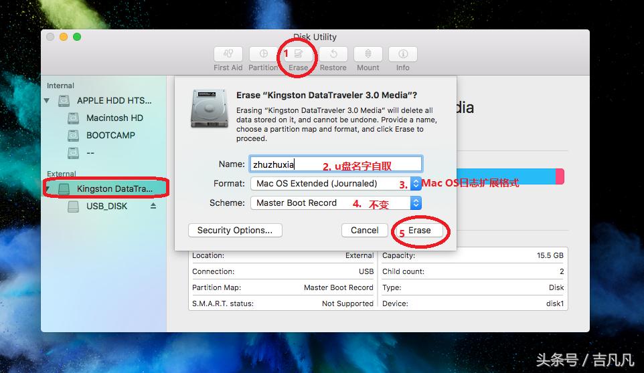This screenshot has height=373, width=644.
Task: Click the Name text field
Action: [335, 164]
